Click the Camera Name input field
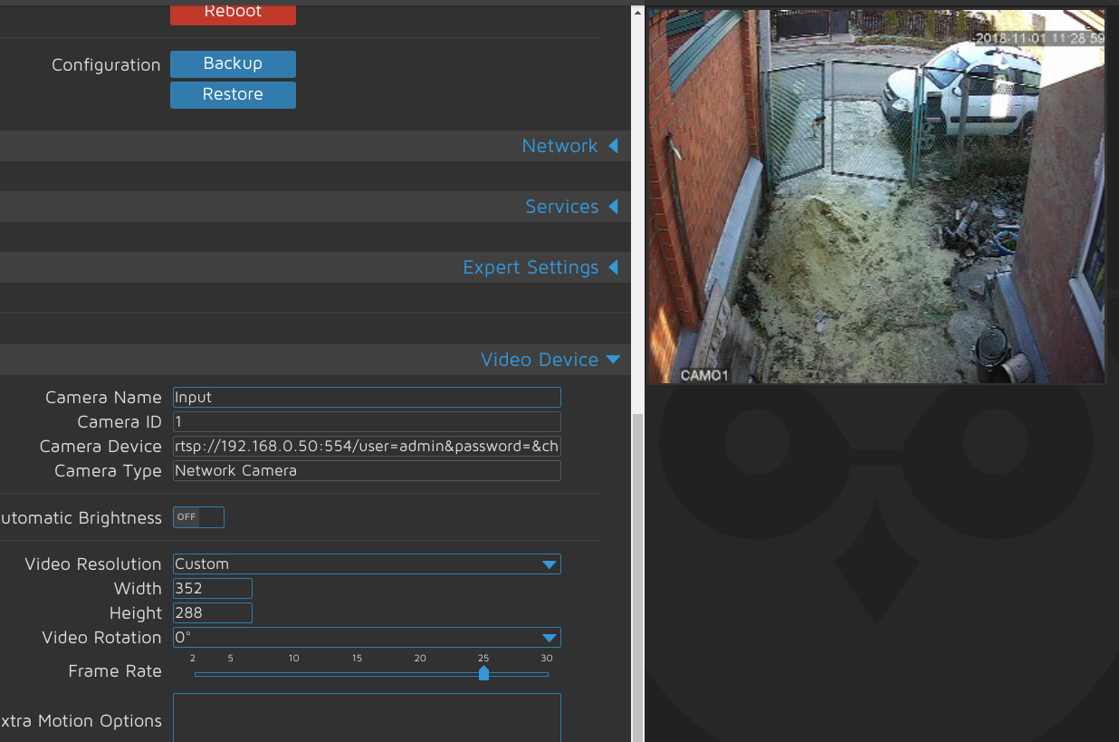The width and height of the screenshot is (1119, 742). (x=366, y=397)
